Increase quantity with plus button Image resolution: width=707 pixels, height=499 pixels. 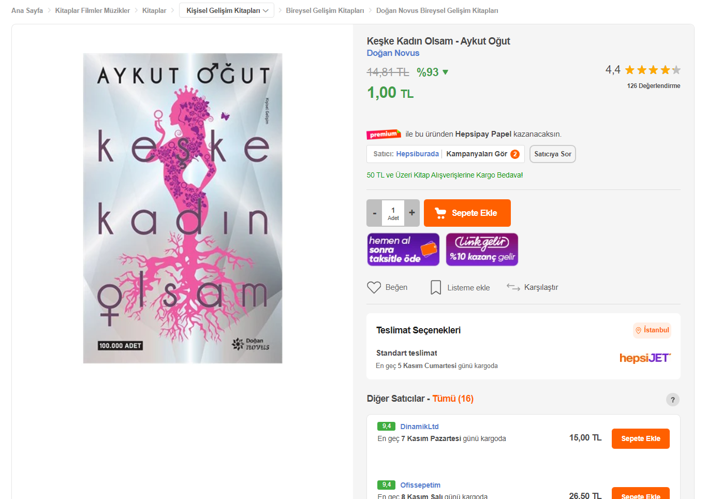tap(412, 213)
